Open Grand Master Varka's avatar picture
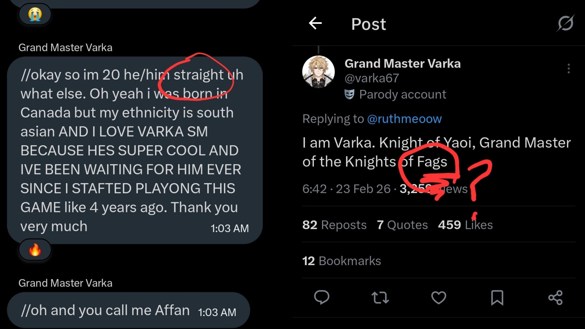The image size is (585, 329). [318, 72]
